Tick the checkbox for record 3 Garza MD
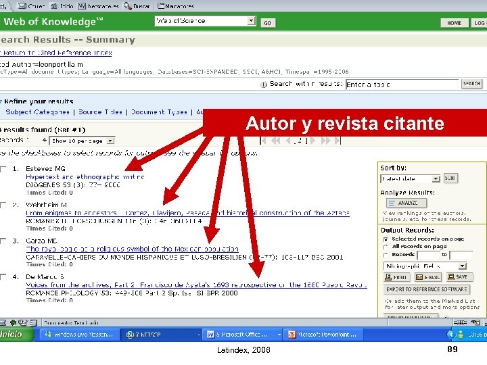The image size is (487, 365). coord(3,241)
